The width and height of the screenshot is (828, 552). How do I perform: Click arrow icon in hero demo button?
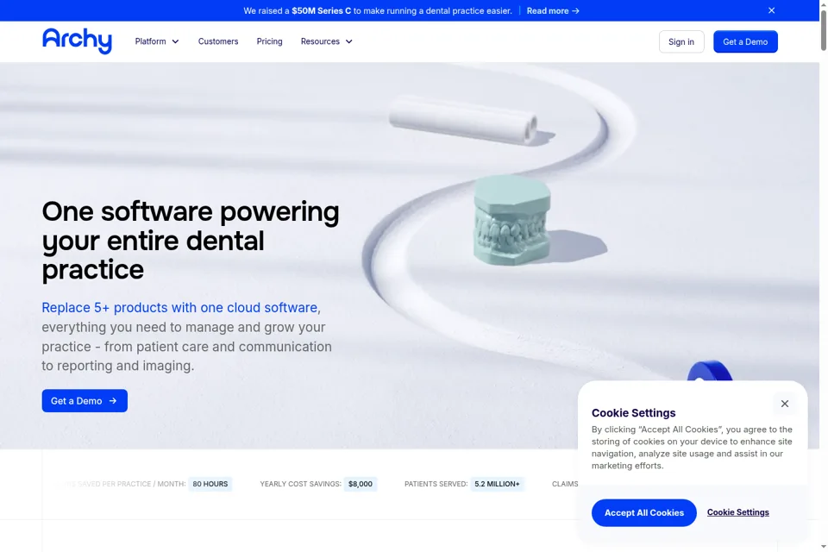point(113,401)
